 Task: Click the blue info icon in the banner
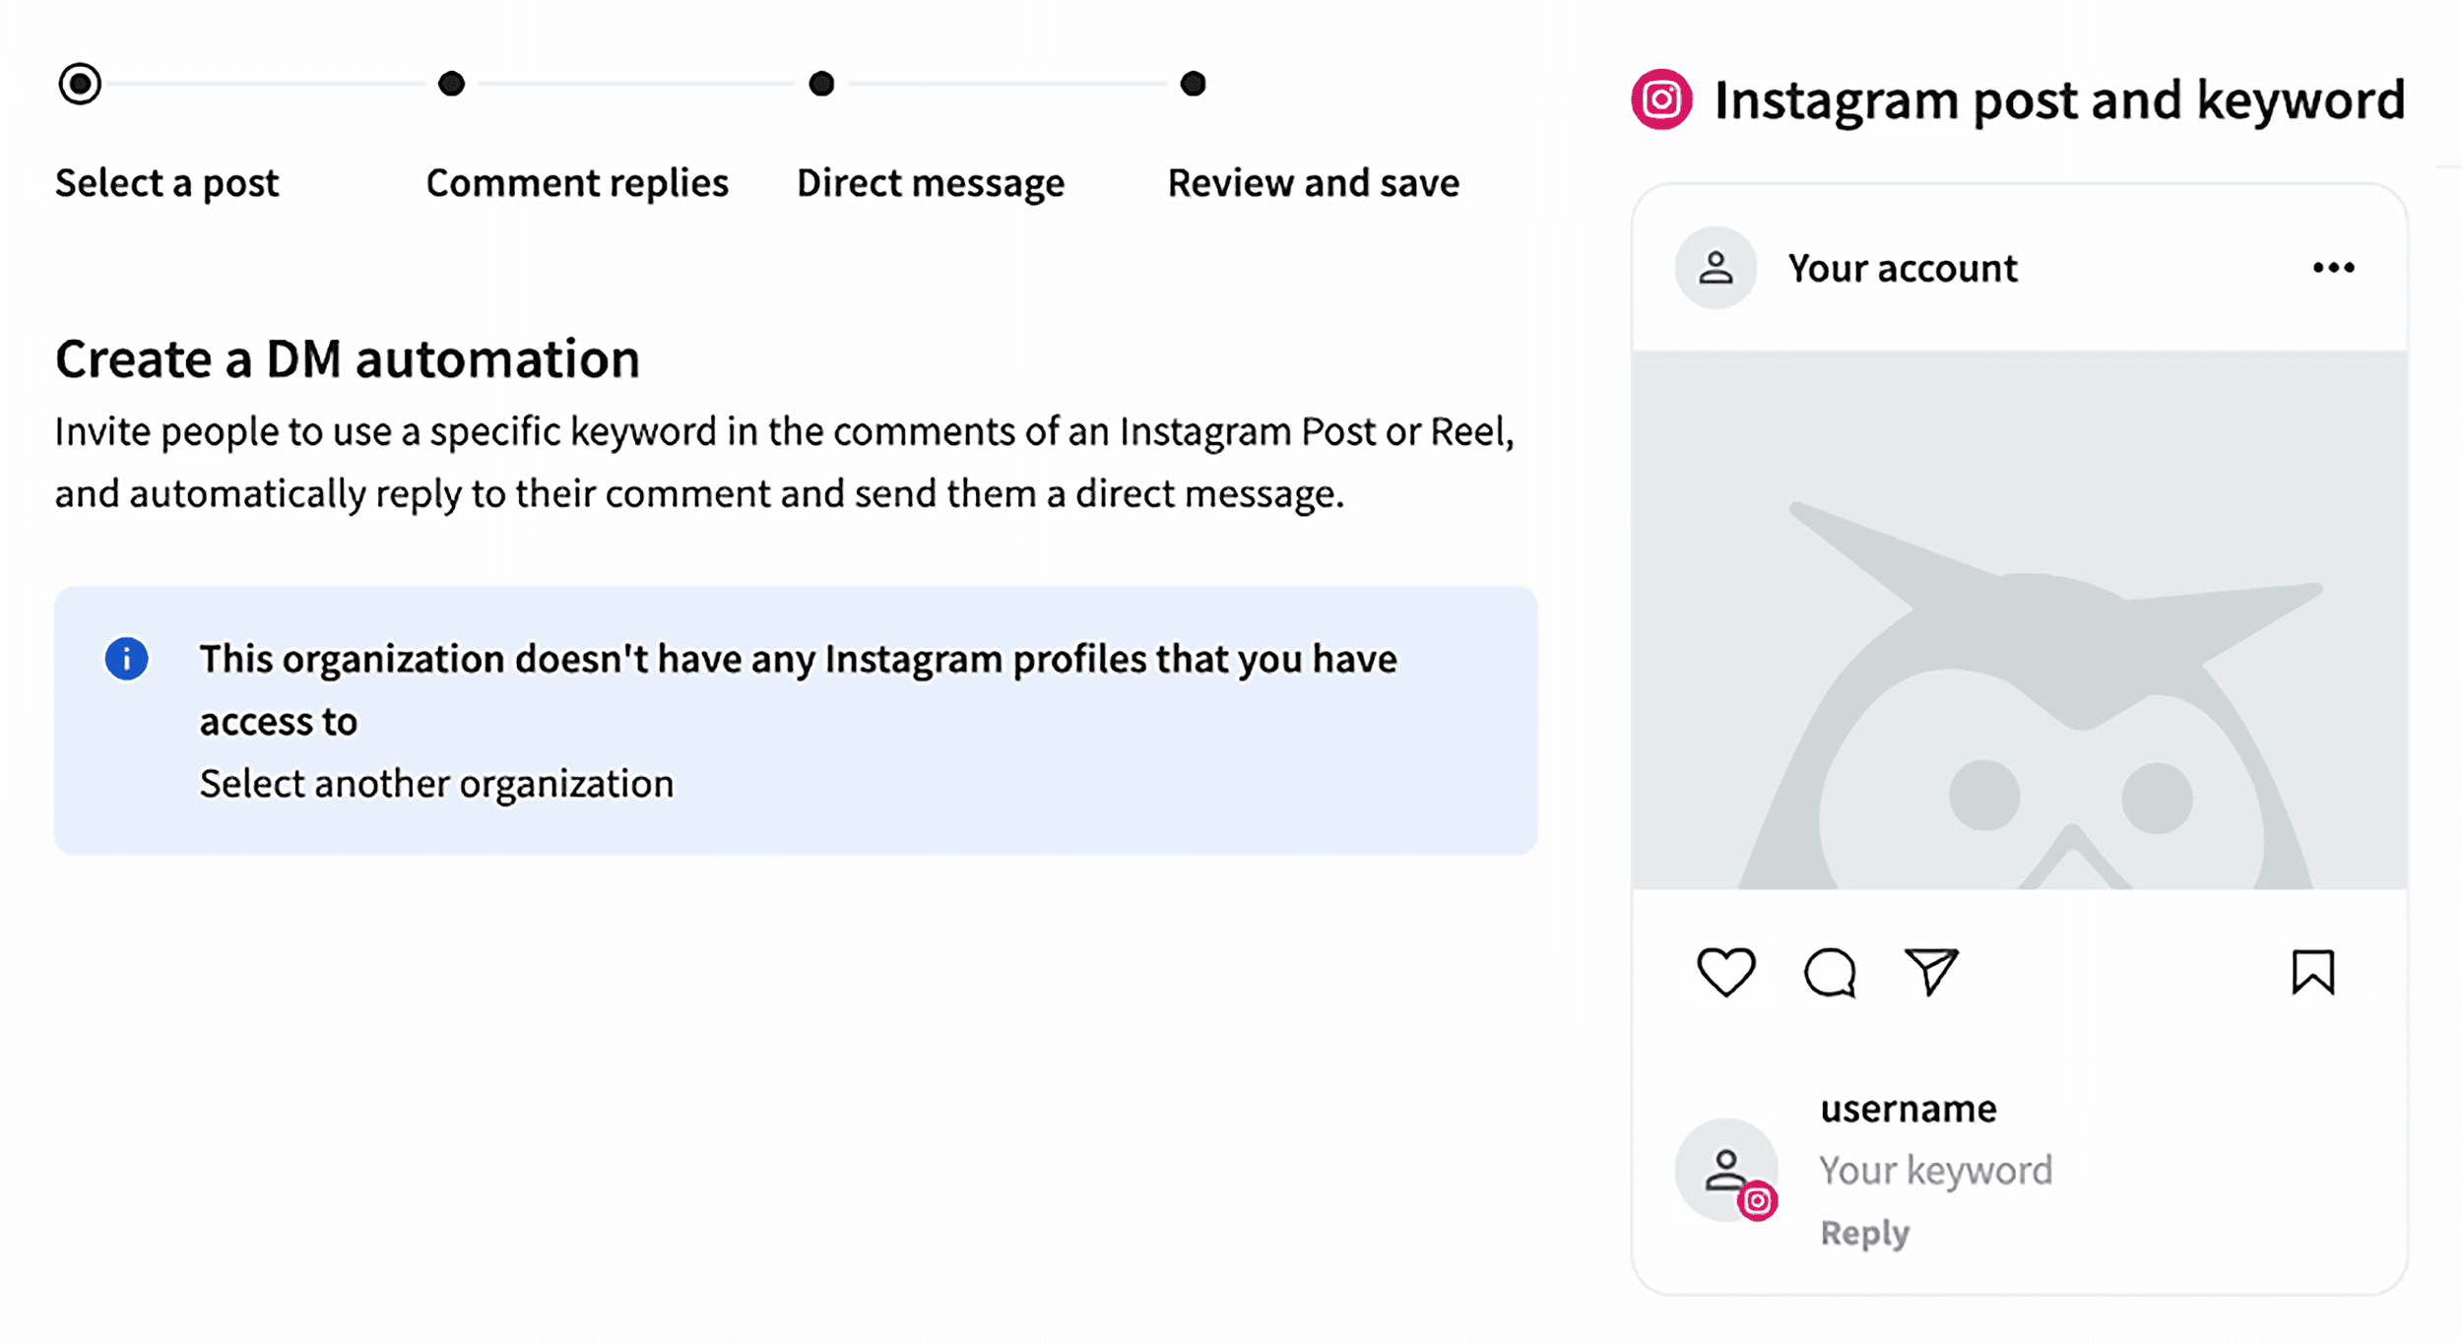pyautogui.click(x=125, y=659)
